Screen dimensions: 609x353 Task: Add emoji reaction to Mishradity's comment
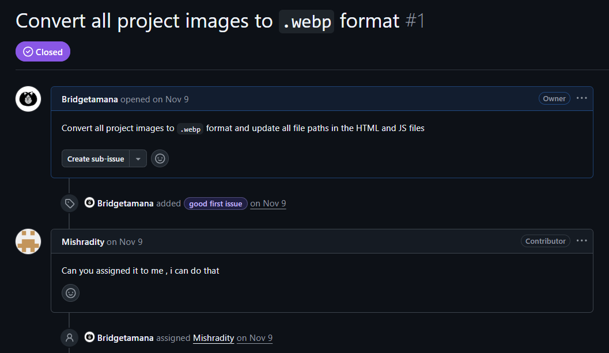click(71, 293)
